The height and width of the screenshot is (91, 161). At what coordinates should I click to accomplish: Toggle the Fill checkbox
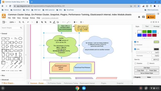135,42
